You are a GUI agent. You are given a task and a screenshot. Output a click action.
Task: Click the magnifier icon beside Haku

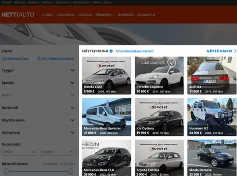(43, 15)
